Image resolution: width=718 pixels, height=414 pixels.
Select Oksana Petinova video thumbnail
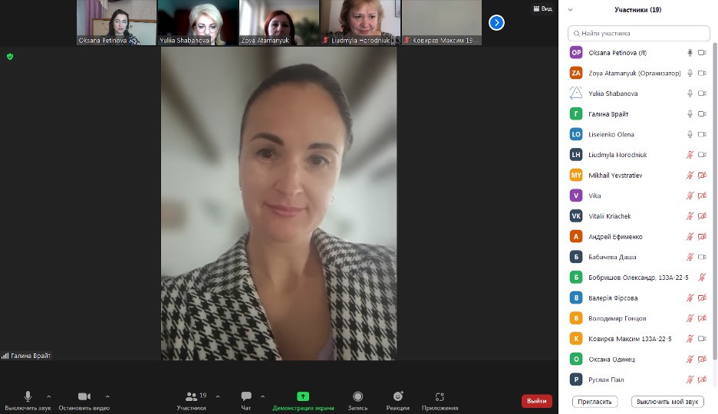point(117,22)
